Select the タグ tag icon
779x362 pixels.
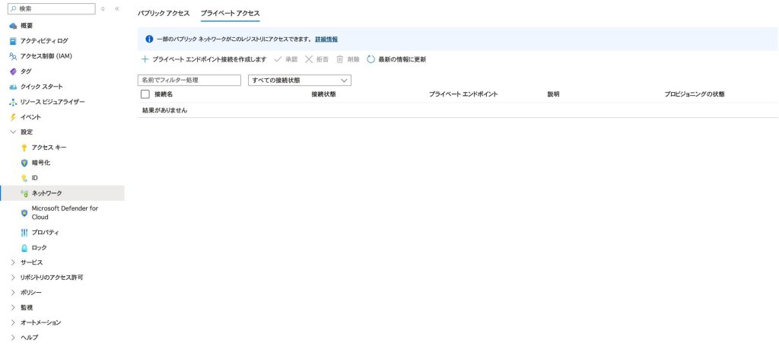click(x=13, y=71)
